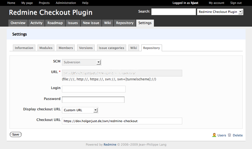Open the Wiki tab in the main project menu
This screenshot has width=252, height=149.
[108, 23]
